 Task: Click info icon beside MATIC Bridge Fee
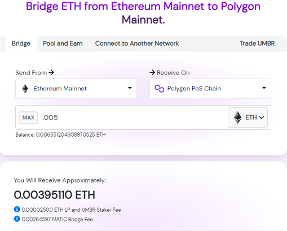tap(17, 219)
